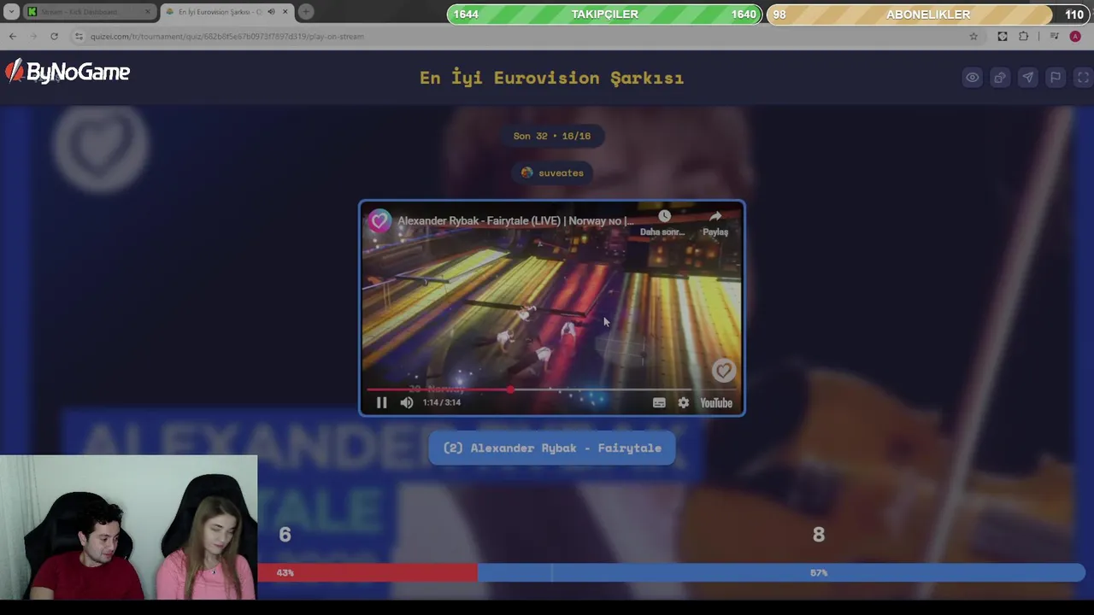Bookmark this page with star icon
The width and height of the screenshot is (1094, 615).
coord(973,36)
